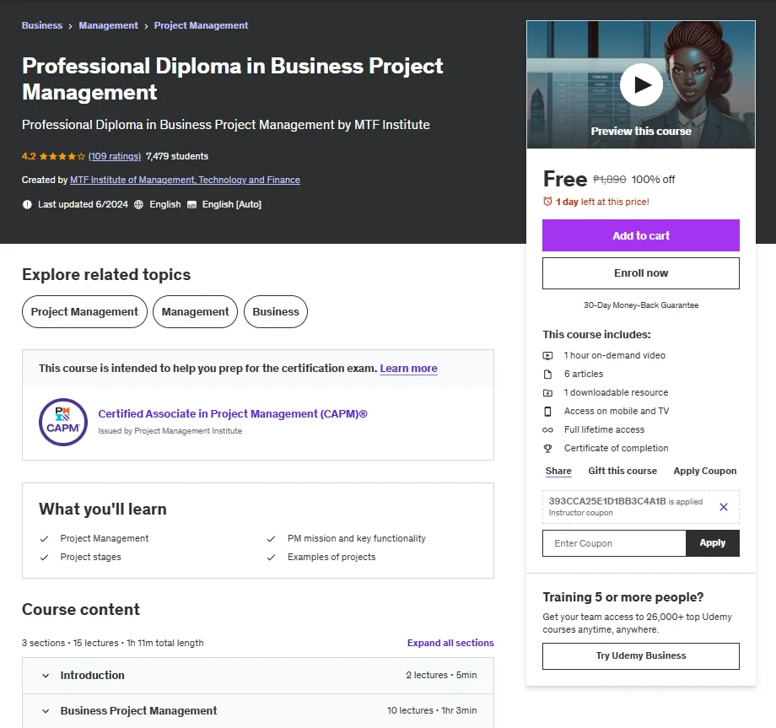The image size is (776, 728).
Task: Click checkmark next to Project stages
Action: pos(44,558)
